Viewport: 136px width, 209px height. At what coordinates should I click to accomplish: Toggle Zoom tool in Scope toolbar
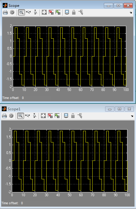click(x=21, y=12)
